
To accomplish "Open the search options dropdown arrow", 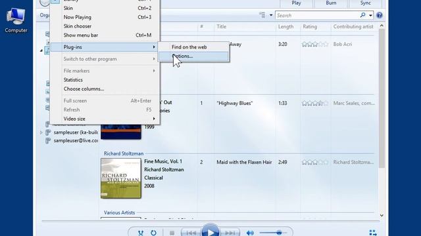I will pyautogui.click(x=370, y=15).
